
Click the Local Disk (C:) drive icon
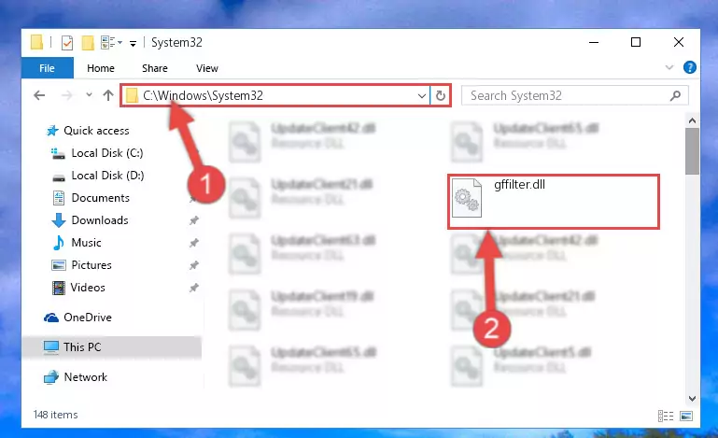point(58,153)
